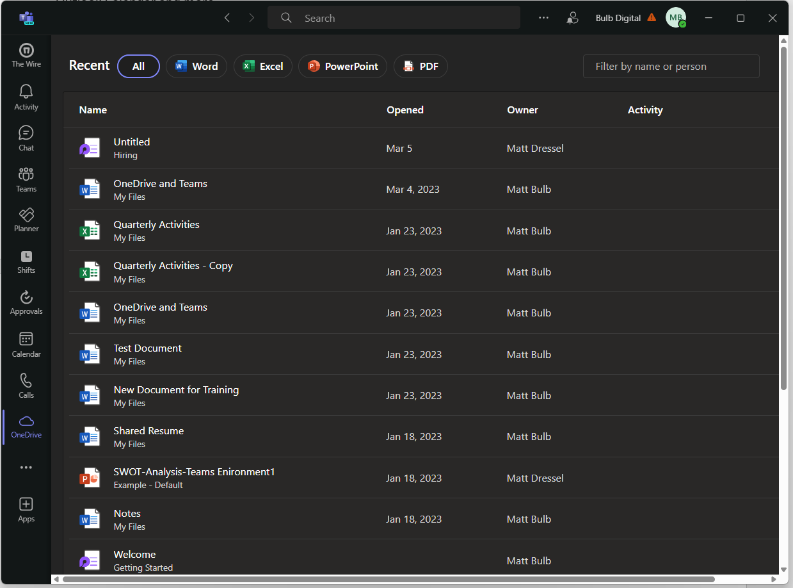Viewport: 793px width, 588px height.
Task: Open Calls section
Action: click(26, 386)
